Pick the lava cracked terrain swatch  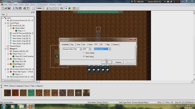(x=39, y=93)
